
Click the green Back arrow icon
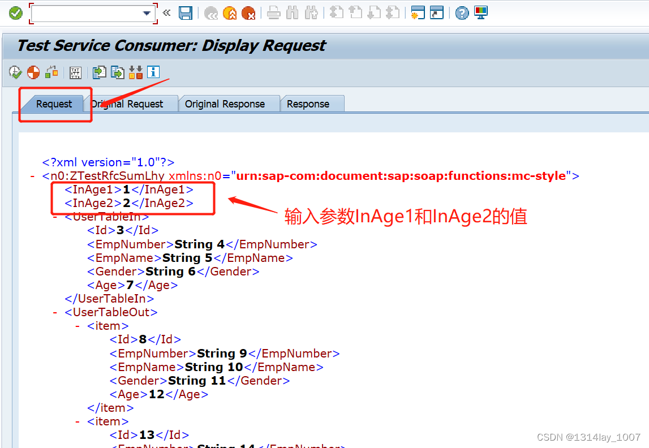coord(211,13)
